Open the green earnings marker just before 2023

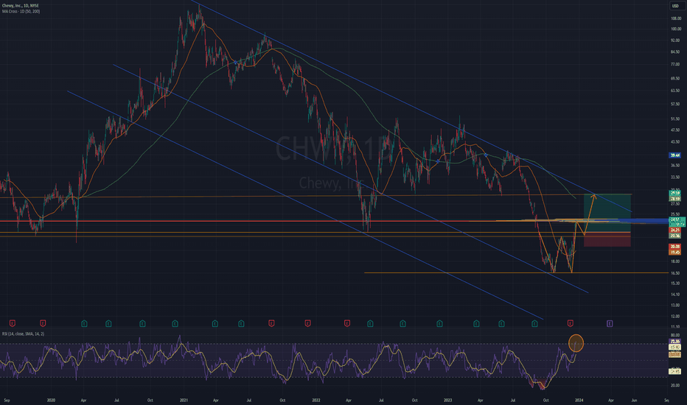439,323
